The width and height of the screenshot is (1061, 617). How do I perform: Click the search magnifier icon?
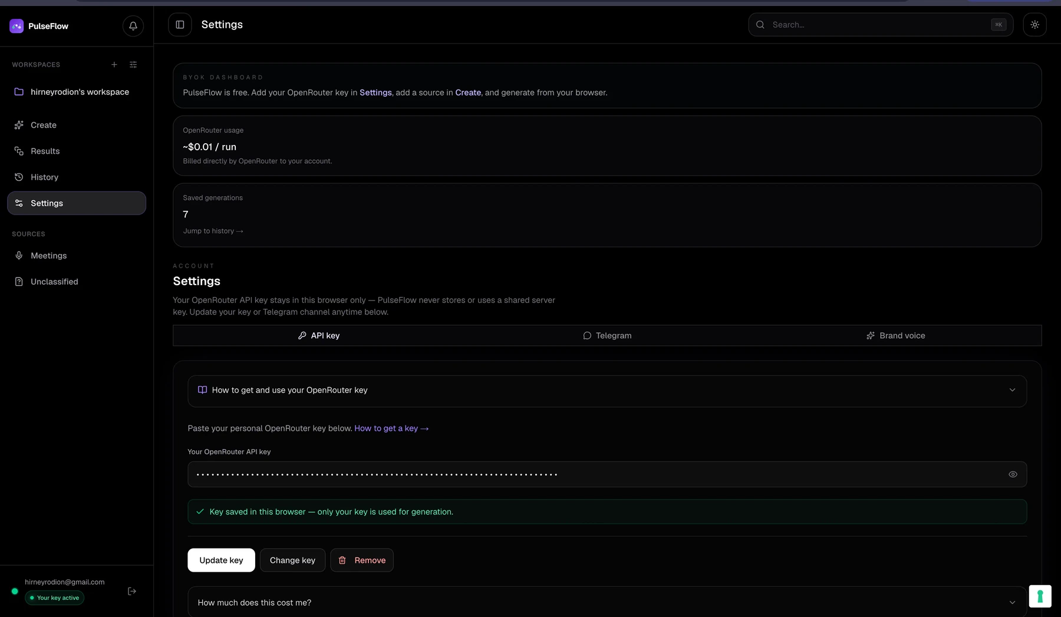pyautogui.click(x=760, y=25)
